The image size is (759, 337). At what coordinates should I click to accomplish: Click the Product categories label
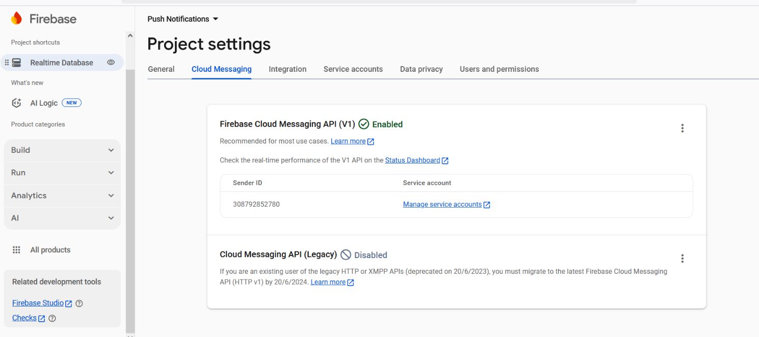(38, 124)
